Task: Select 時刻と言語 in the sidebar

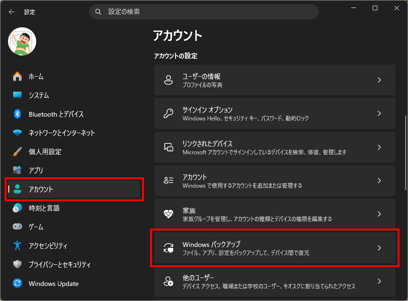Action: (44, 208)
